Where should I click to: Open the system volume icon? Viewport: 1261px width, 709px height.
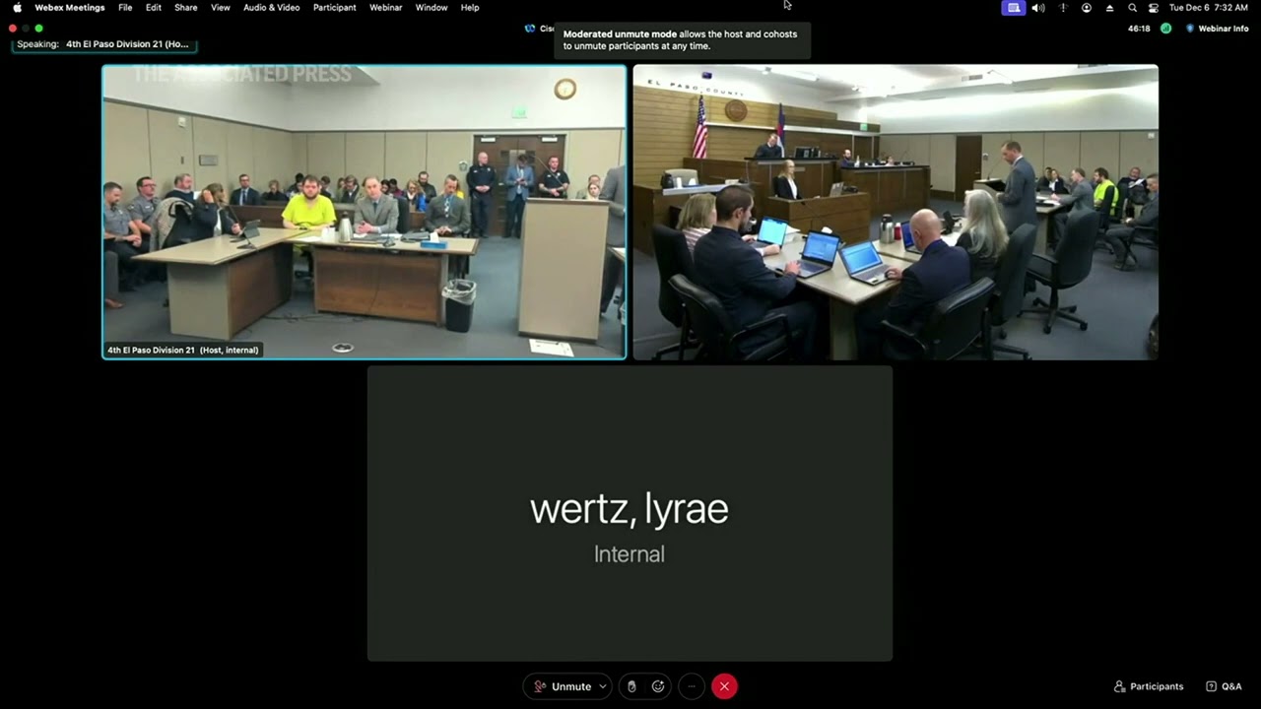click(x=1038, y=8)
